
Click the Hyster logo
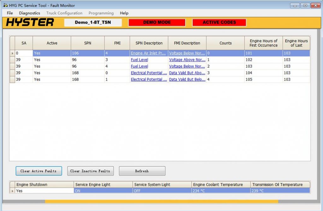coord(30,22)
